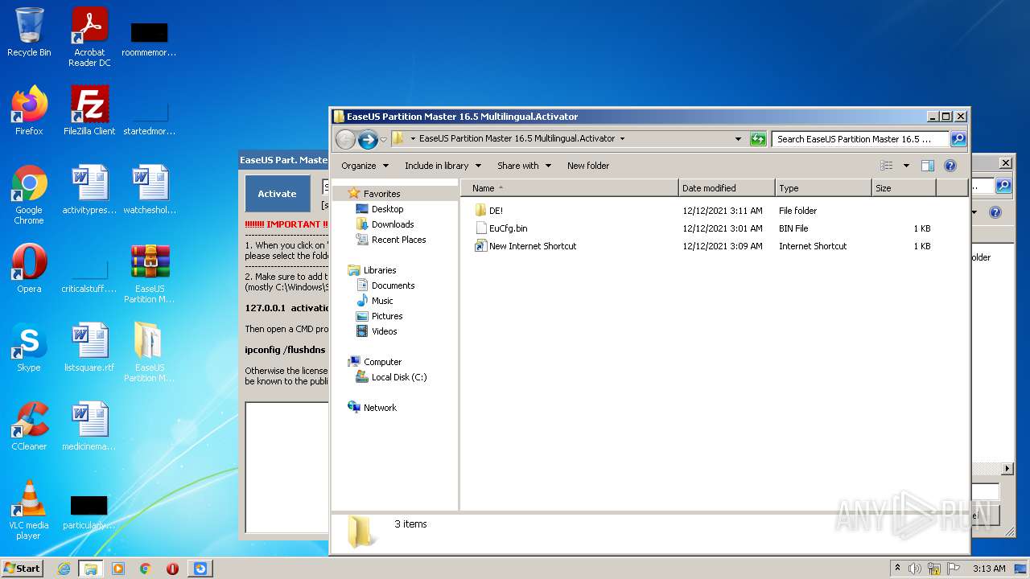Toggle the preview pane button

tap(927, 166)
